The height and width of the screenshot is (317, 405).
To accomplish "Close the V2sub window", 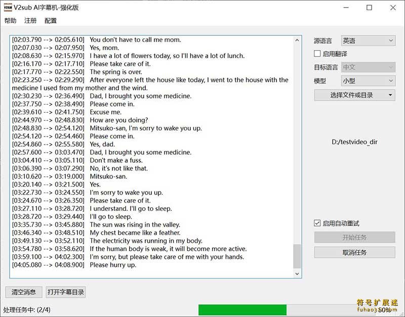I will 393,8.
